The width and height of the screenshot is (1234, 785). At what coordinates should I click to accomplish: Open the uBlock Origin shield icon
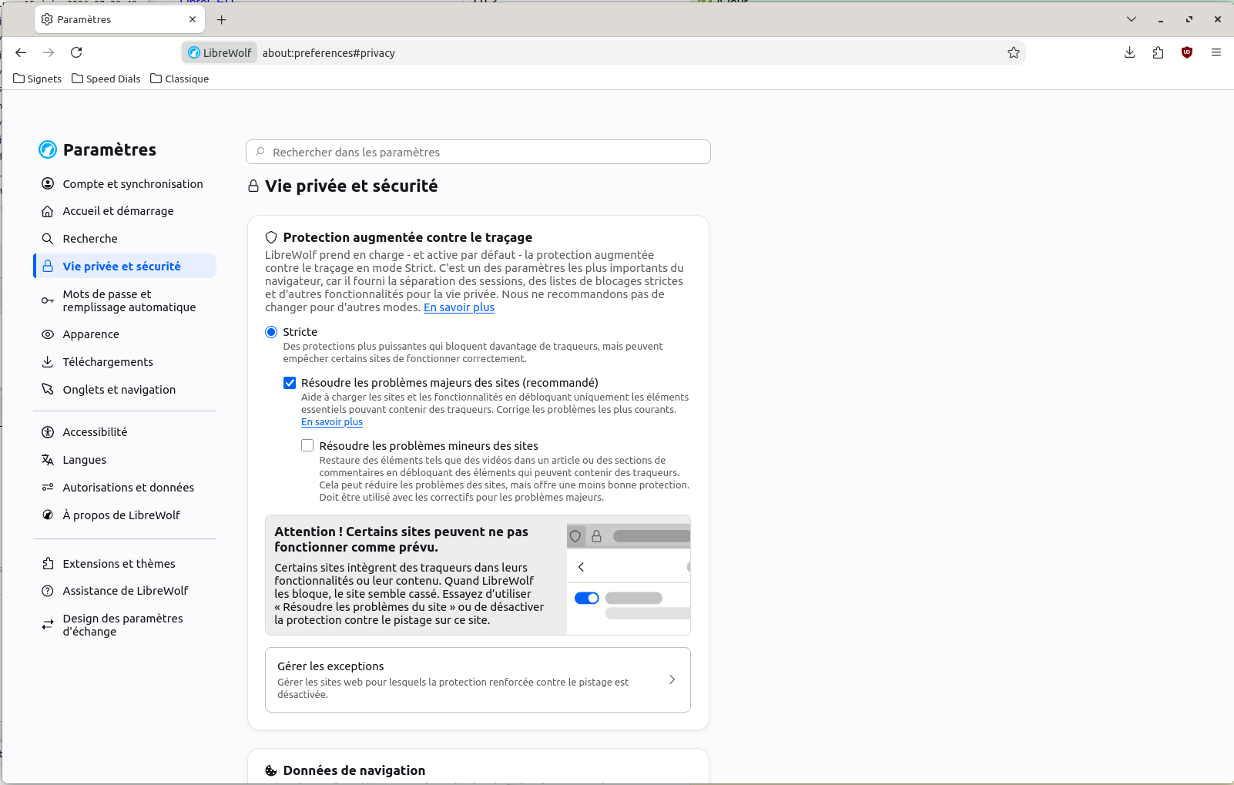[1187, 52]
